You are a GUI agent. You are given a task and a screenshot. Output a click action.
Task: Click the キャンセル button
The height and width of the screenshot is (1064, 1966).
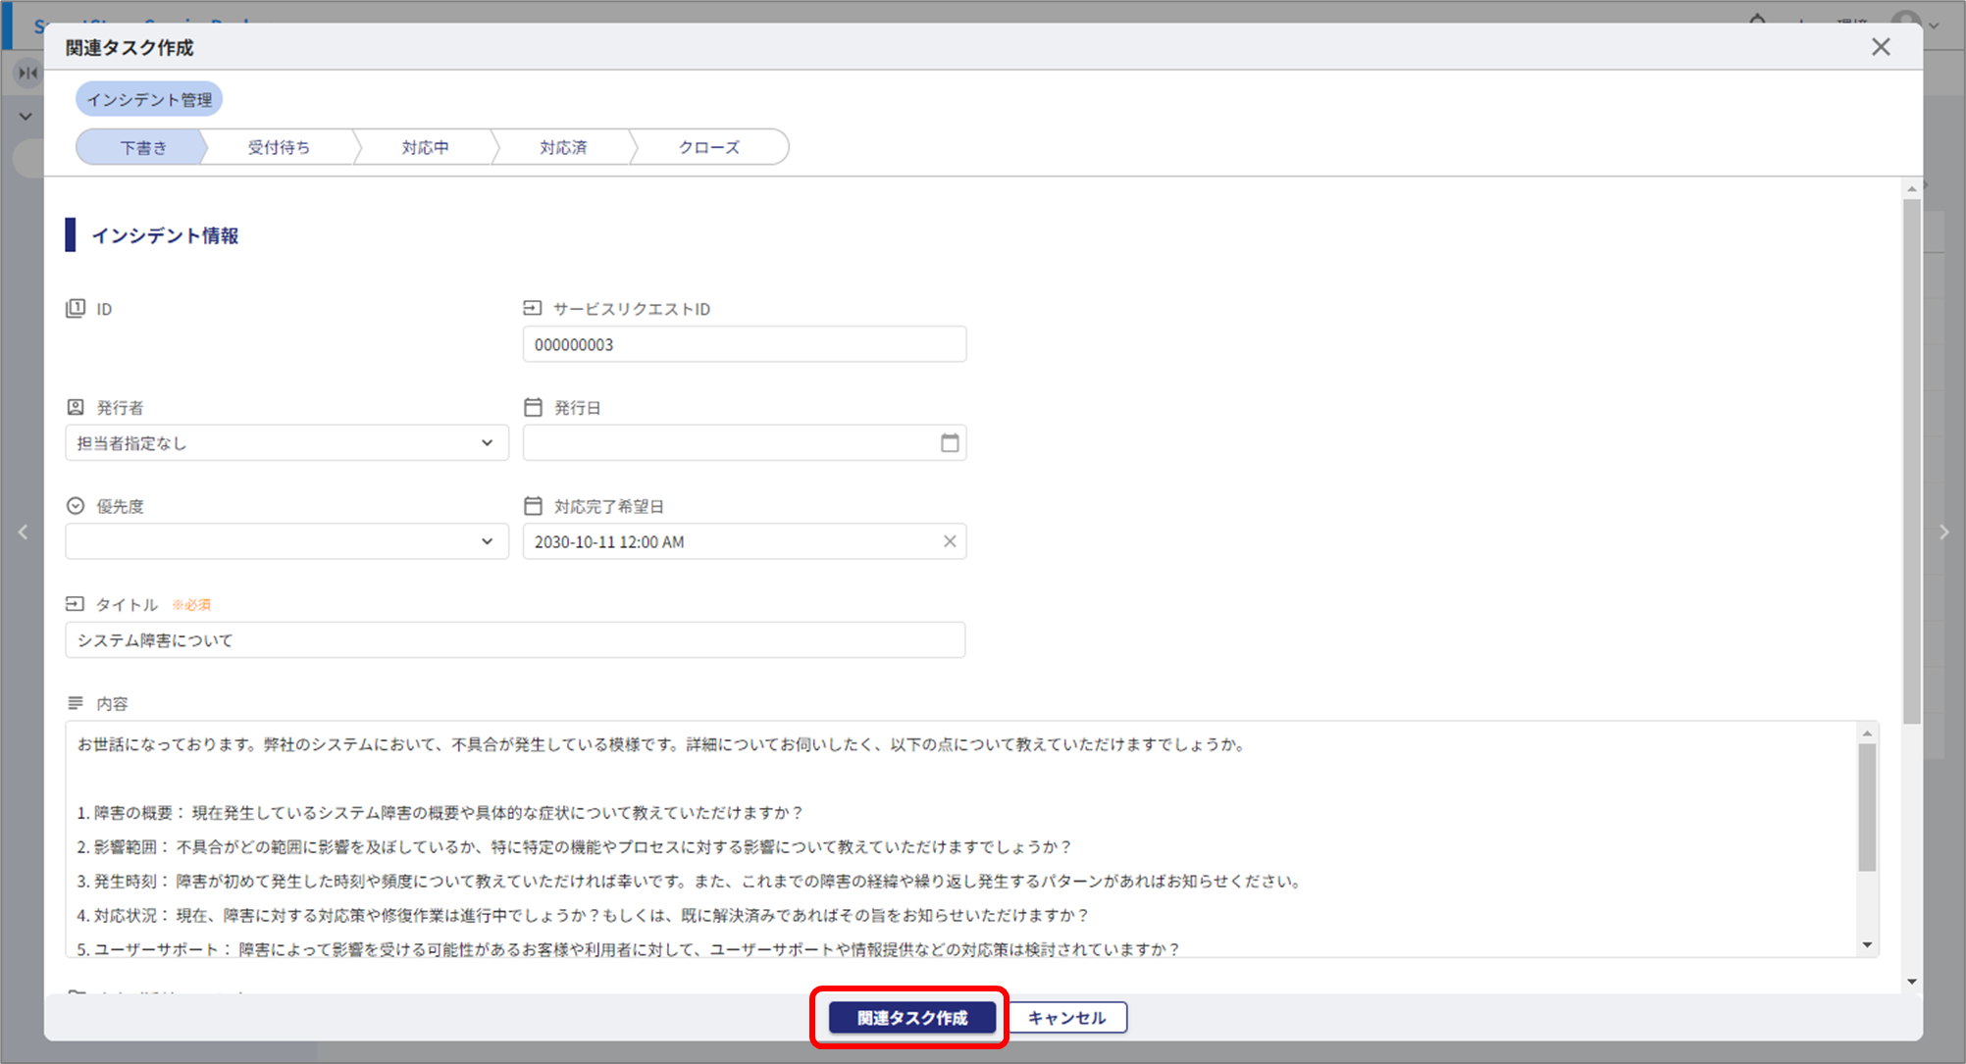click(x=1067, y=1018)
